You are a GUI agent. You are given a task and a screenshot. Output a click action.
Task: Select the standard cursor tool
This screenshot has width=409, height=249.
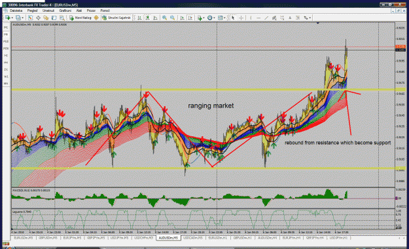coord(233,18)
